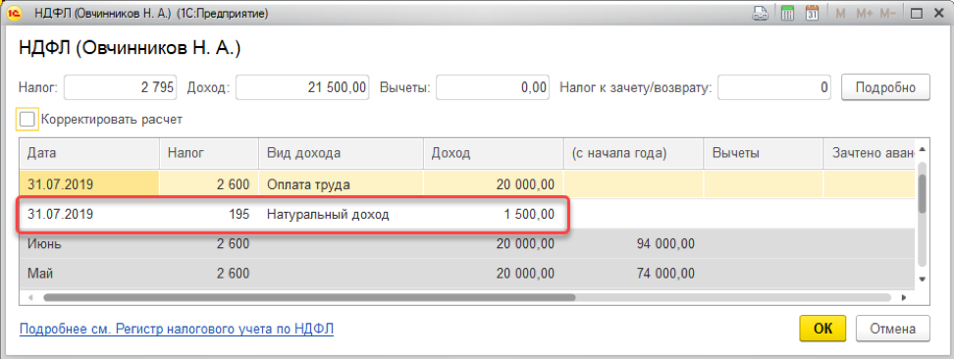This screenshot has height=359, width=954.
Task: Click the Налог к зачету/возврату field
Action: pyautogui.click(x=774, y=87)
